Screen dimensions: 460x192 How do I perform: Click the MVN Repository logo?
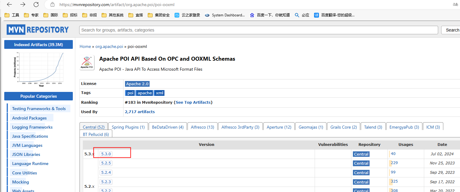click(37, 29)
